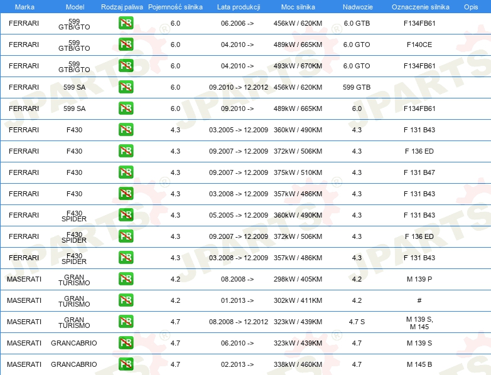This screenshot has width=491, height=375.
Task: Click the Oznaczenie silnika column header
Action: [421, 7]
